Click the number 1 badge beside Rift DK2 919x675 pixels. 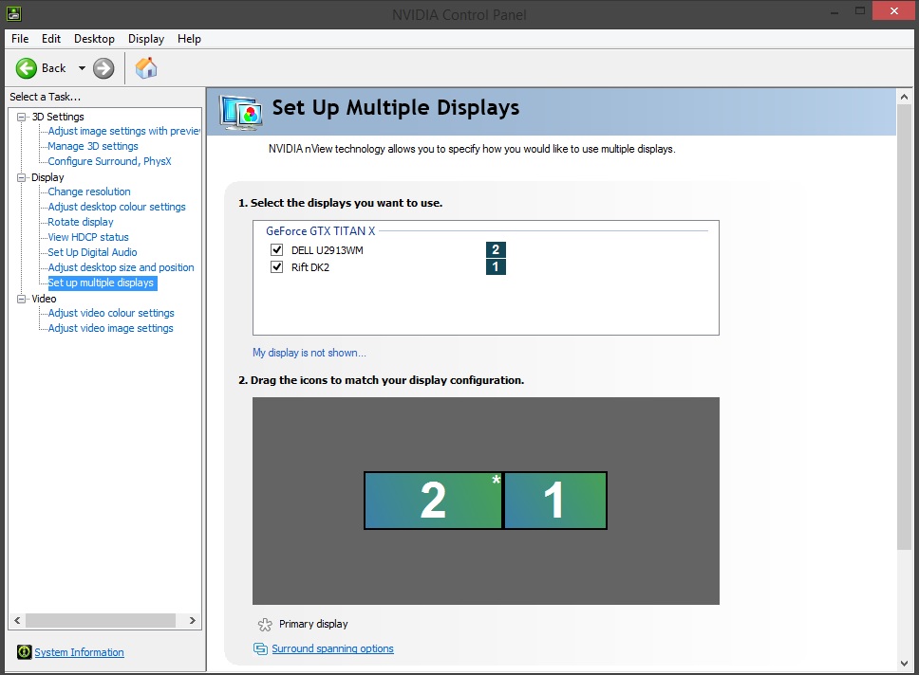coord(496,267)
